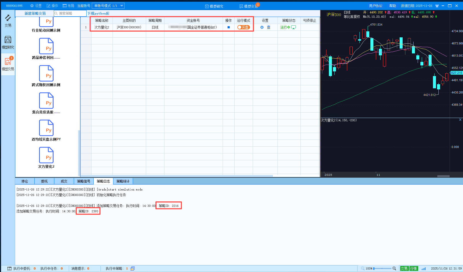The image size is (463, 272).
Task: Expand the 单账号模式 account dropdown
Action: [x=122, y=6]
